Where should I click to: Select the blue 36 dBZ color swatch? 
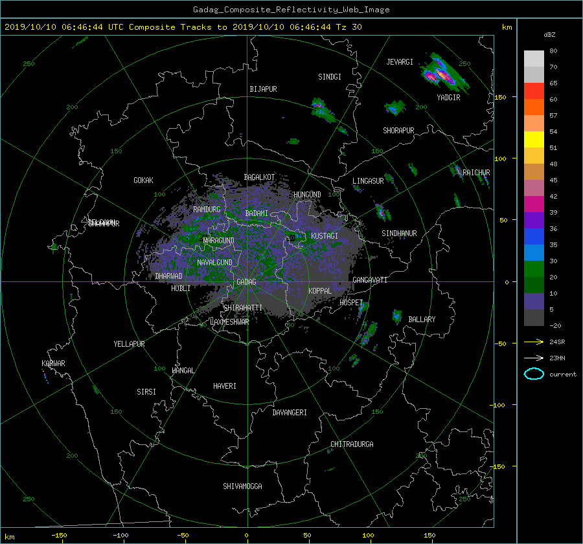(x=534, y=237)
